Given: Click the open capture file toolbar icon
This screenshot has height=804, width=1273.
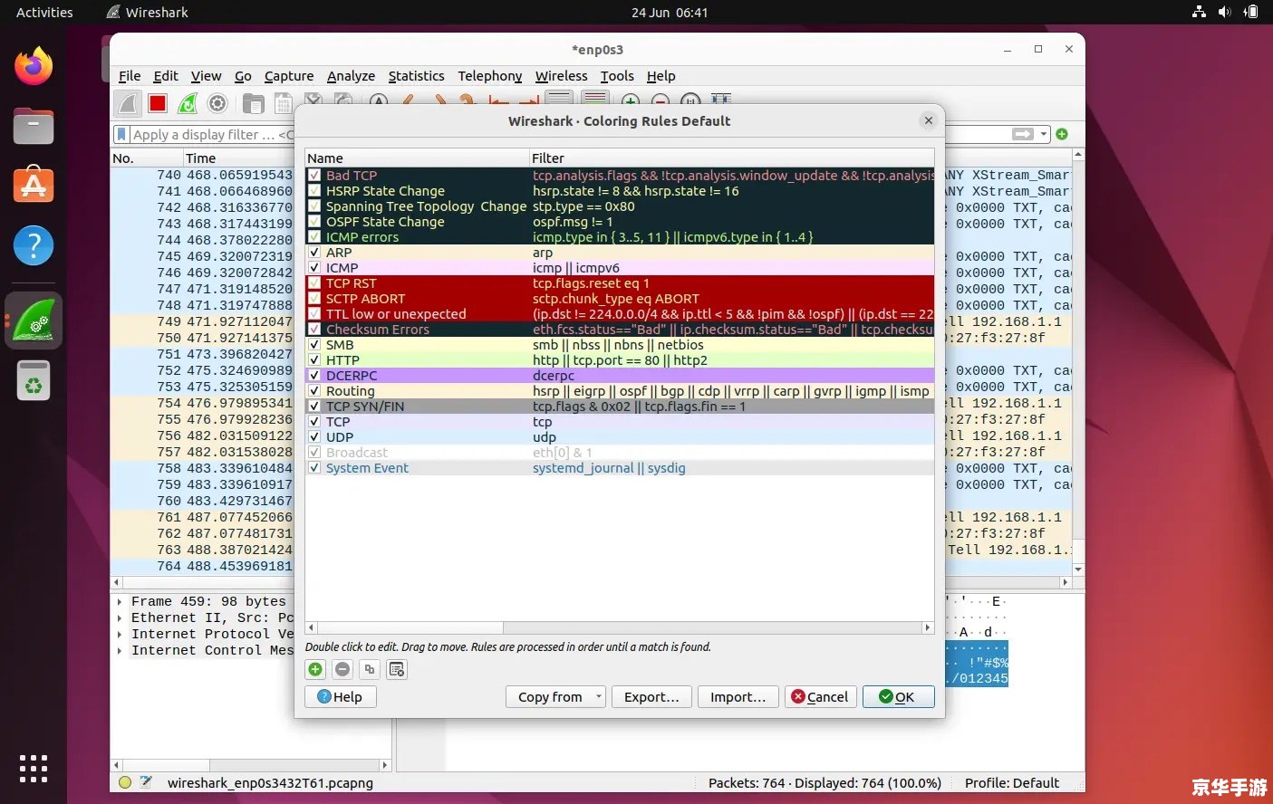Looking at the screenshot, I should (254, 103).
